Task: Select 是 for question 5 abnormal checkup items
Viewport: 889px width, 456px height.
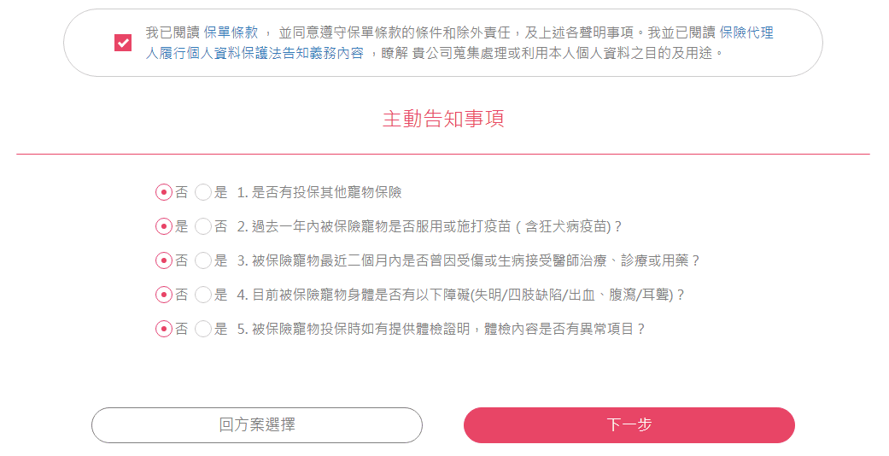Action: 203,329
